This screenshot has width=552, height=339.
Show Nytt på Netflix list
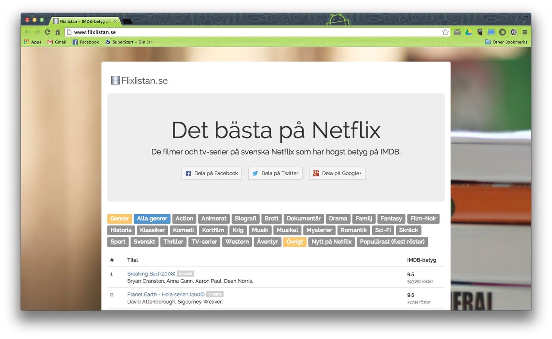pyautogui.click(x=332, y=242)
